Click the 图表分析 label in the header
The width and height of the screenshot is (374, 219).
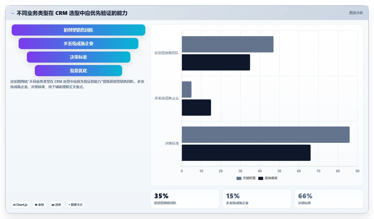(356, 13)
